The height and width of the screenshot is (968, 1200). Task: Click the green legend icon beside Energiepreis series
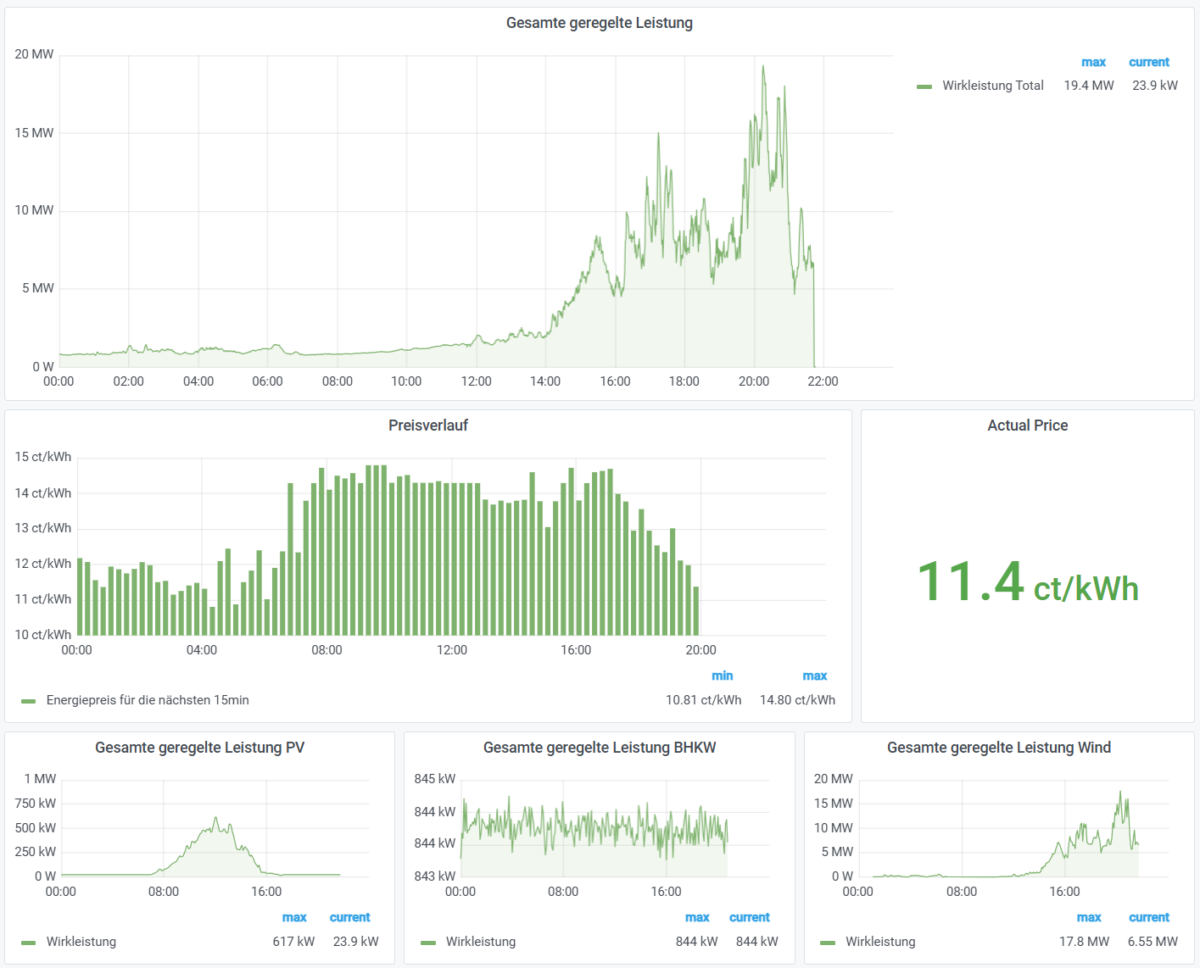(28, 700)
